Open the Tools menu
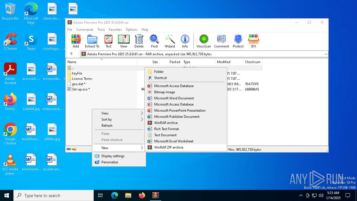Viewport: 357px width, 201px height. coord(101,29)
